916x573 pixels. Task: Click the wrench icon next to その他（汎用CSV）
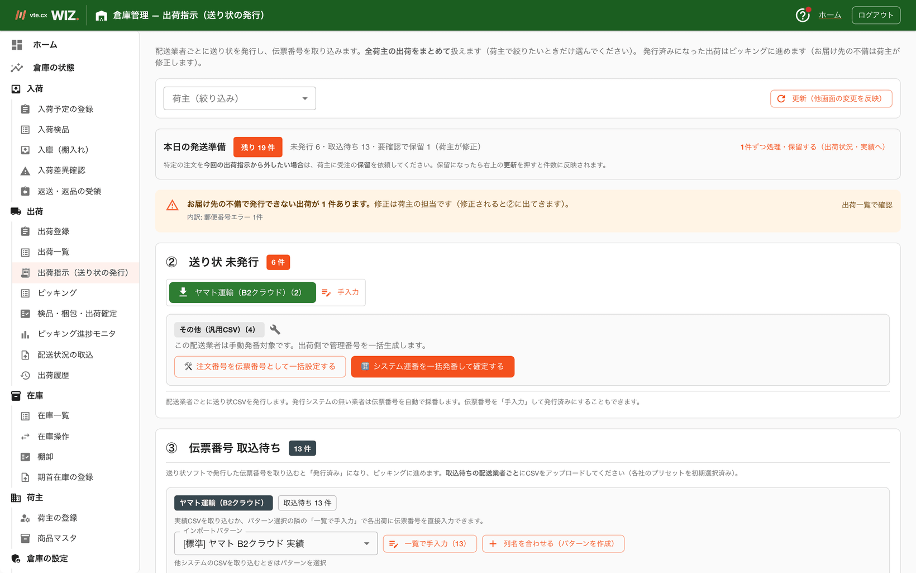coord(275,329)
